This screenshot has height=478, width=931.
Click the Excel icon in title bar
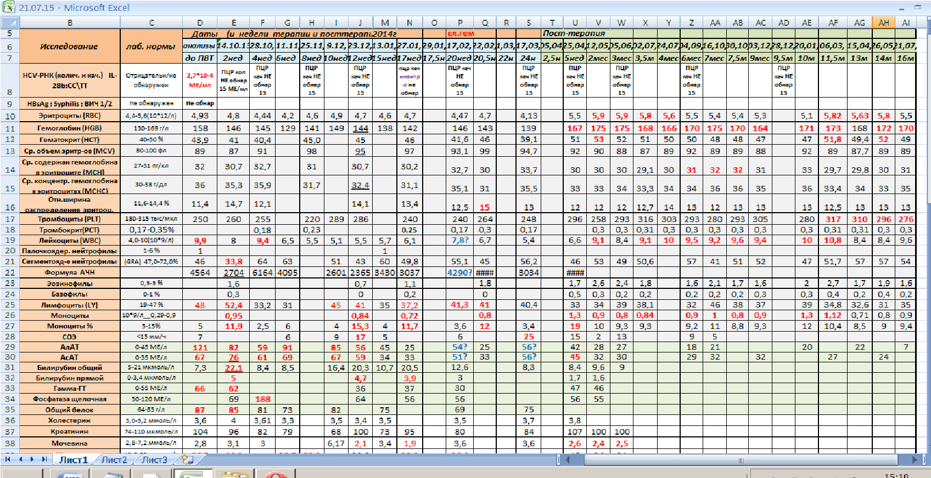pyautogui.click(x=9, y=7)
